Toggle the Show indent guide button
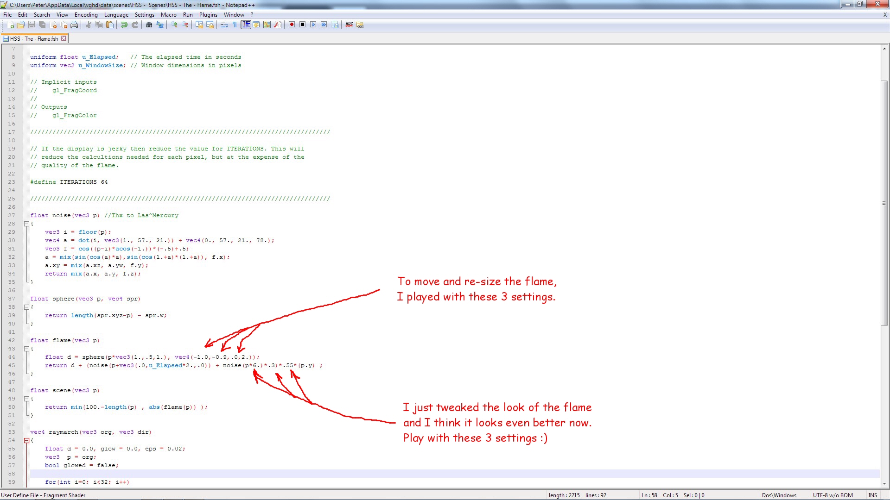Screen dimensions: 890x500 (246, 25)
